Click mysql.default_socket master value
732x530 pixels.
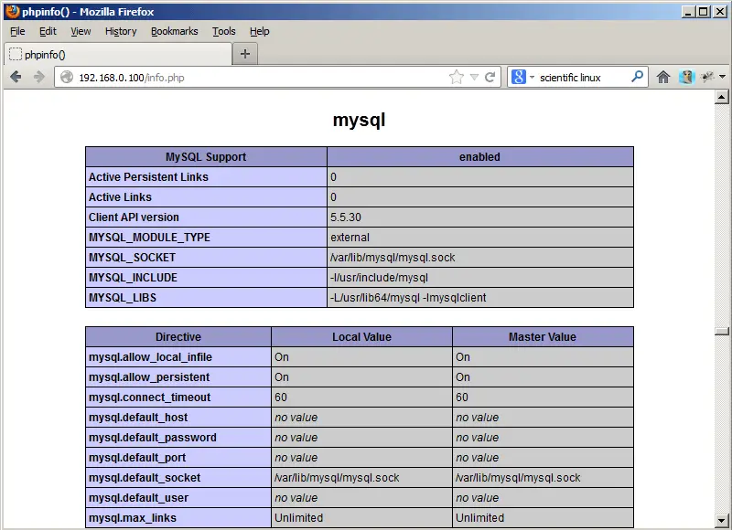543,477
